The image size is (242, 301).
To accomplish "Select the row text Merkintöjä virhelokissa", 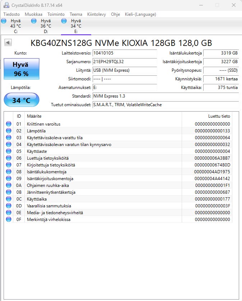I will (x=48, y=220).
